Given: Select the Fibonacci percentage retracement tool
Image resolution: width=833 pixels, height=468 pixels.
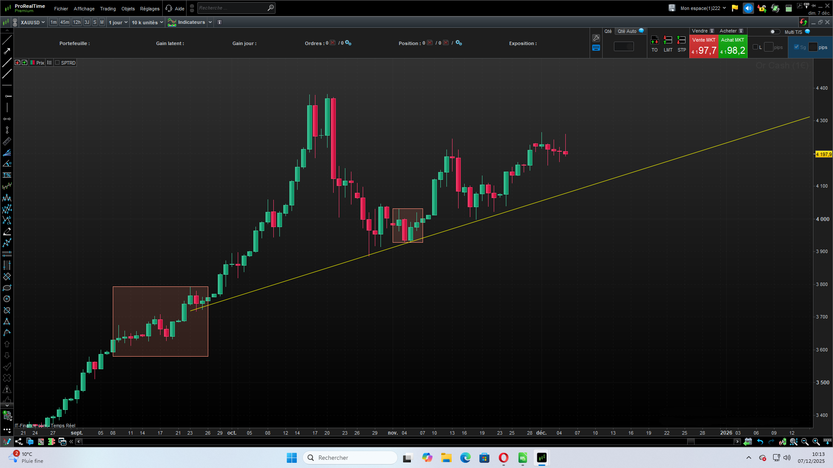Looking at the screenshot, I should pyautogui.click(x=7, y=175).
